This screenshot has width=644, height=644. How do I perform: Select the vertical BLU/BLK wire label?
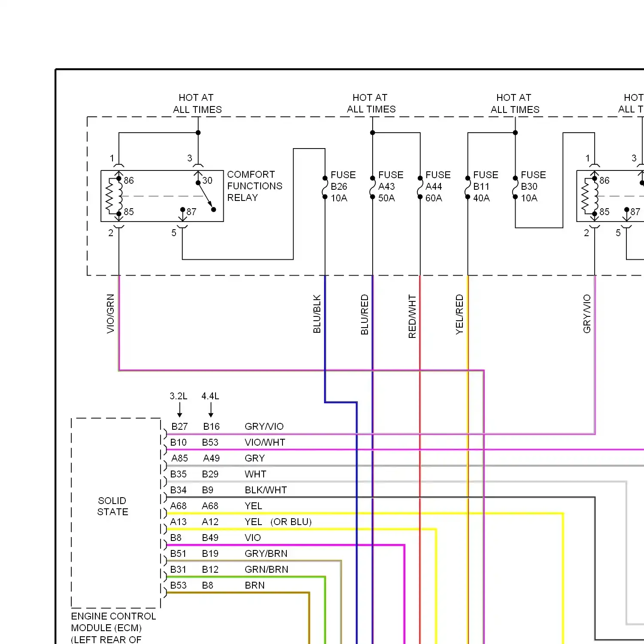coord(317,314)
